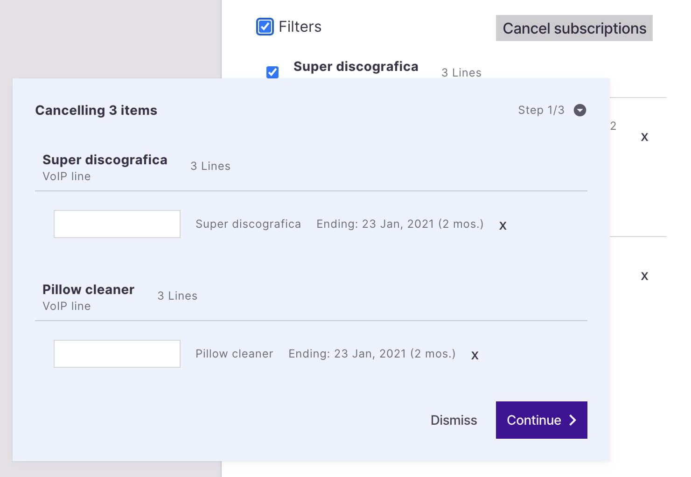Expand the Step 1/3 dropdown arrow

579,110
